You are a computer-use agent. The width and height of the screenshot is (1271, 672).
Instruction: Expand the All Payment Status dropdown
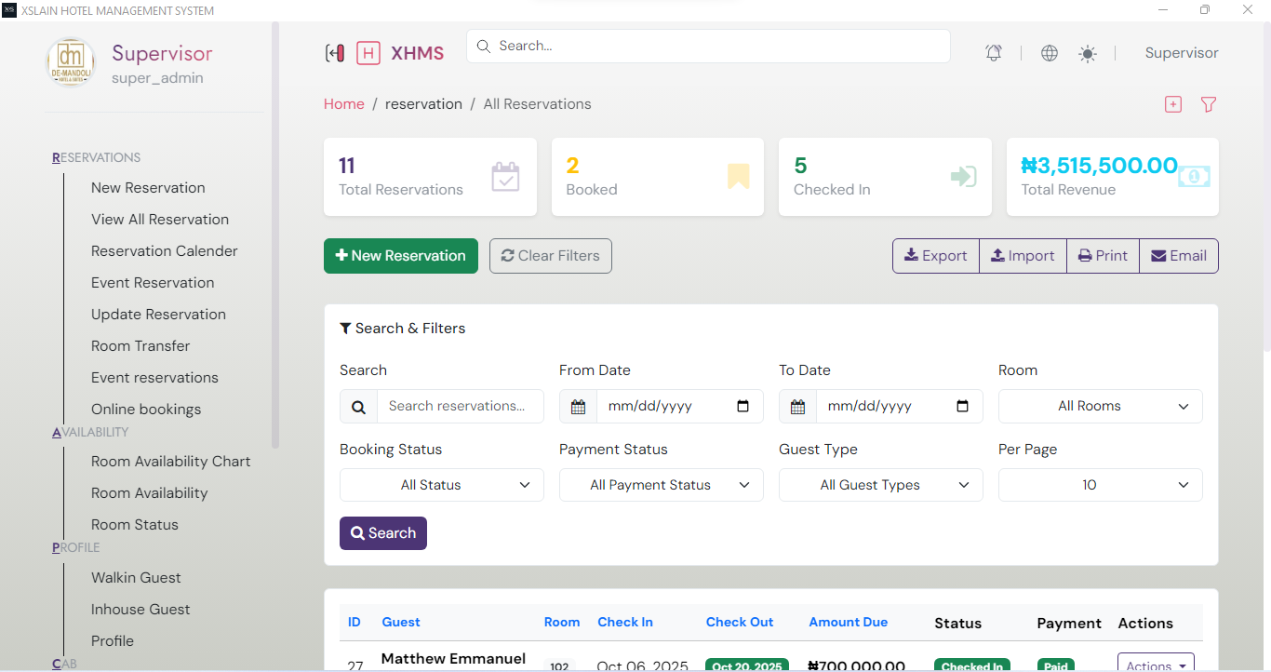tap(661, 484)
